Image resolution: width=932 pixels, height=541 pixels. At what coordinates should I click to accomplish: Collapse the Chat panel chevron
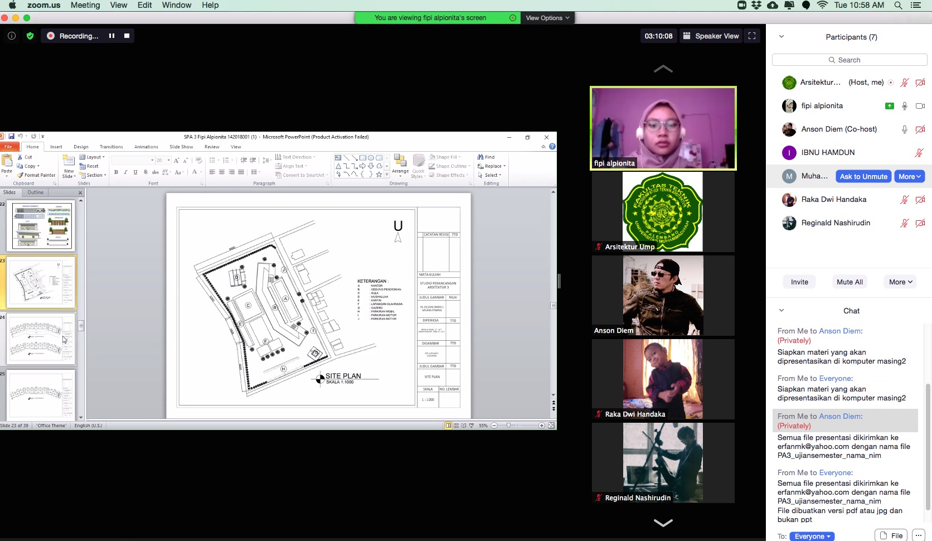coord(781,311)
